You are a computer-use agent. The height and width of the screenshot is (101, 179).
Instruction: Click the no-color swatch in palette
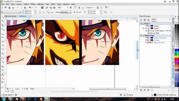point(176,23)
